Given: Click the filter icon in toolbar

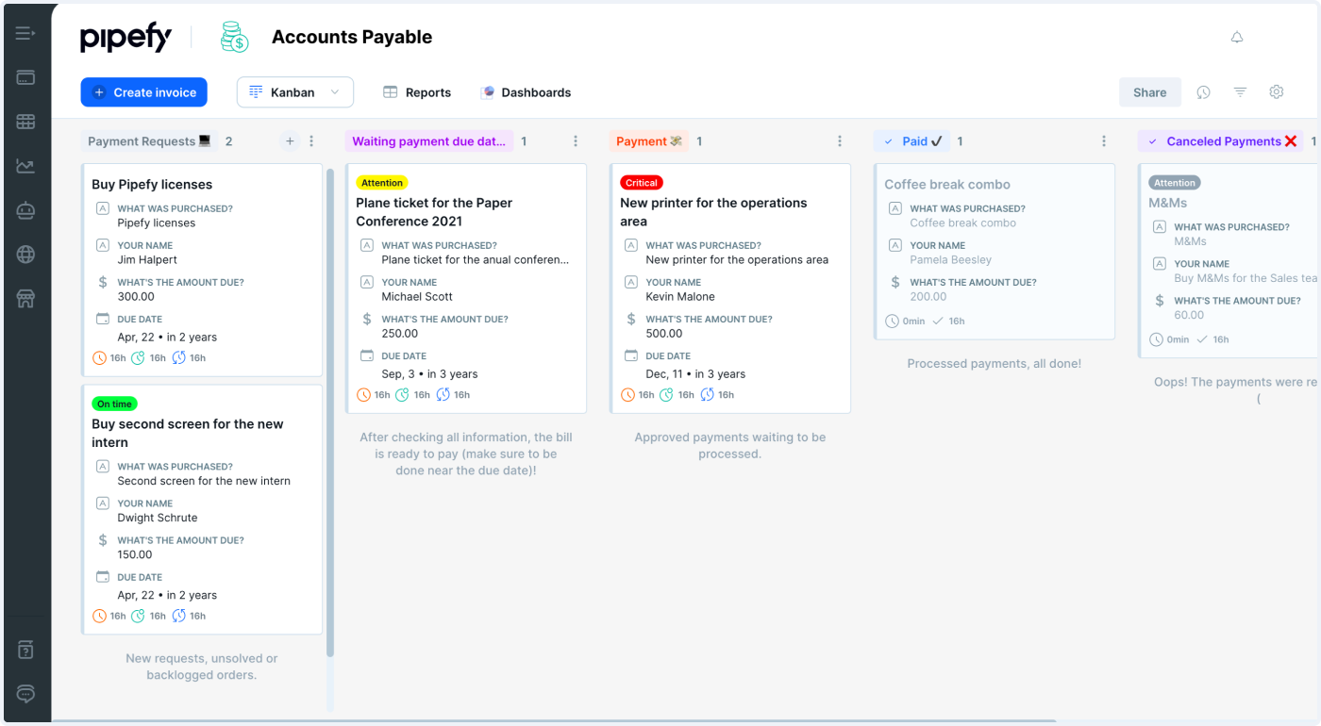Looking at the screenshot, I should (x=1241, y=92).
